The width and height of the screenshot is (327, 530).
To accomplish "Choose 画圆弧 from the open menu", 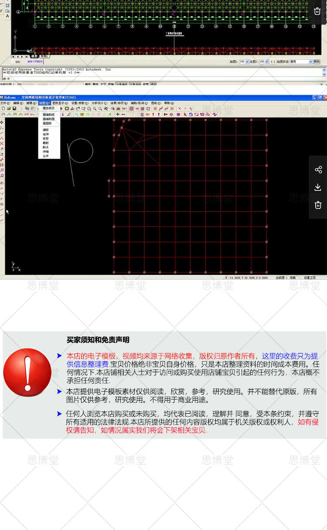I will [x=47, y=123].
